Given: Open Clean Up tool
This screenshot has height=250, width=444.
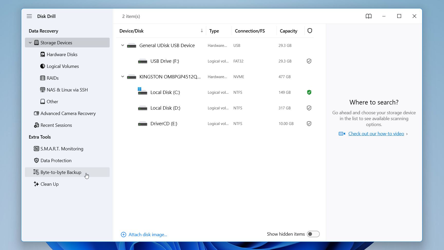Looking at the screenshot, I should 50,184.
